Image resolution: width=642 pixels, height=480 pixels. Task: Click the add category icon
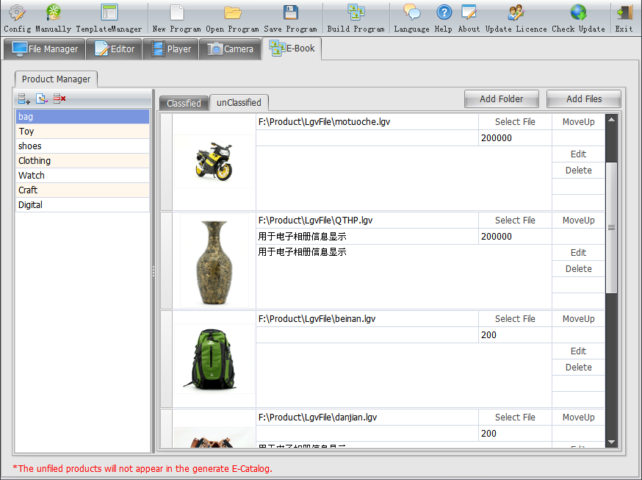click(24, 98)
